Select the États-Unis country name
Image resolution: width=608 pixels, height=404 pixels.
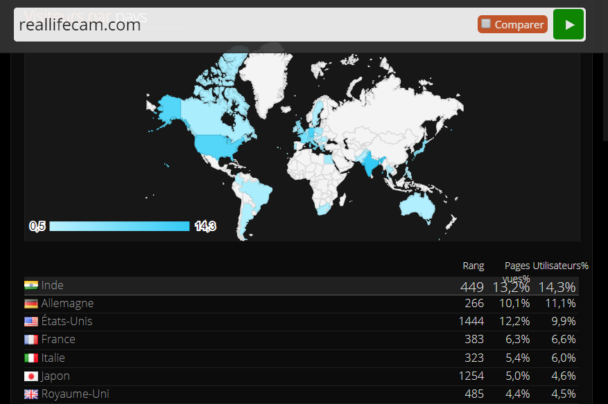(67, 321)
